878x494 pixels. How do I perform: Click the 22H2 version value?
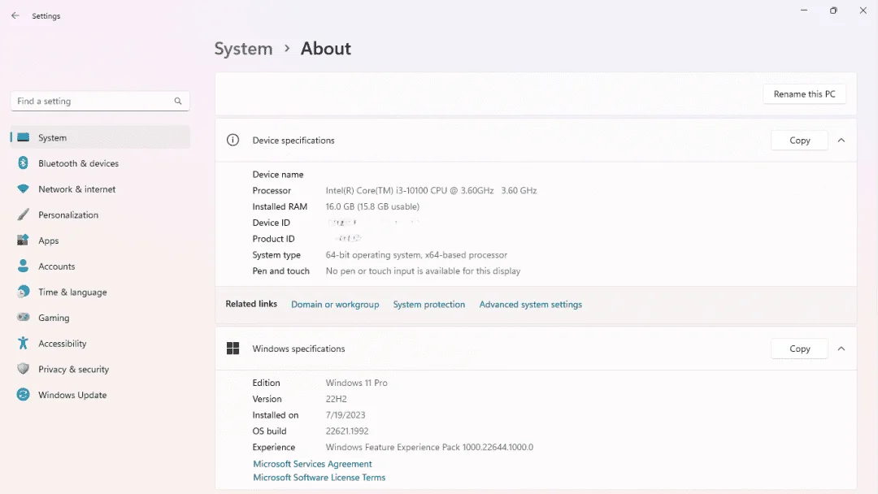(x=336, y=399)
